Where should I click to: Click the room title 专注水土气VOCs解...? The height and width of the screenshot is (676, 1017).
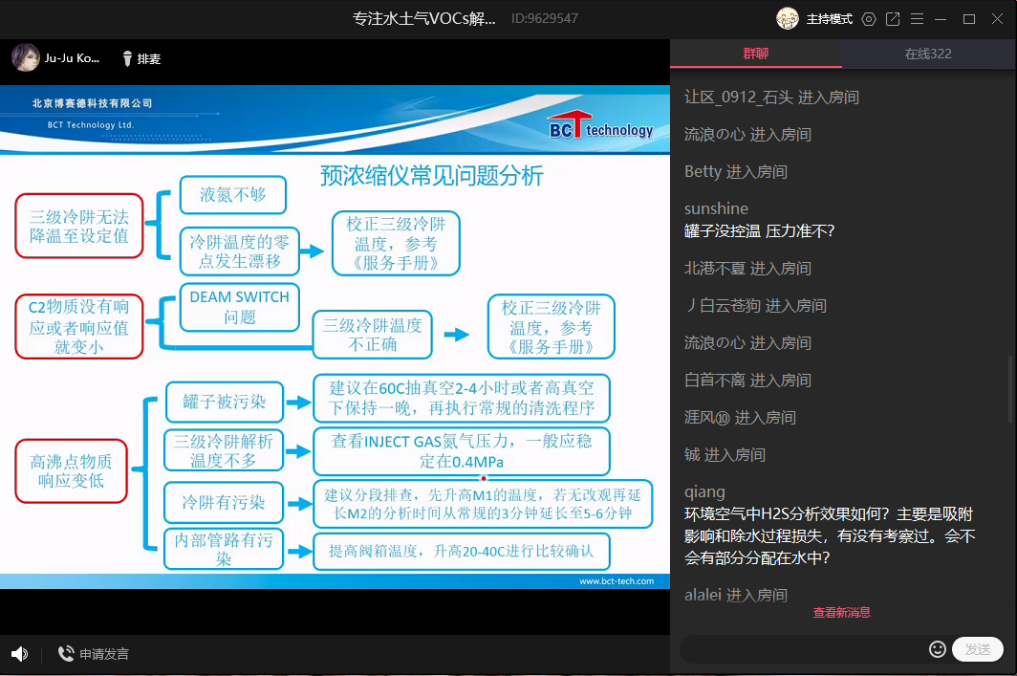pos(424,19)
